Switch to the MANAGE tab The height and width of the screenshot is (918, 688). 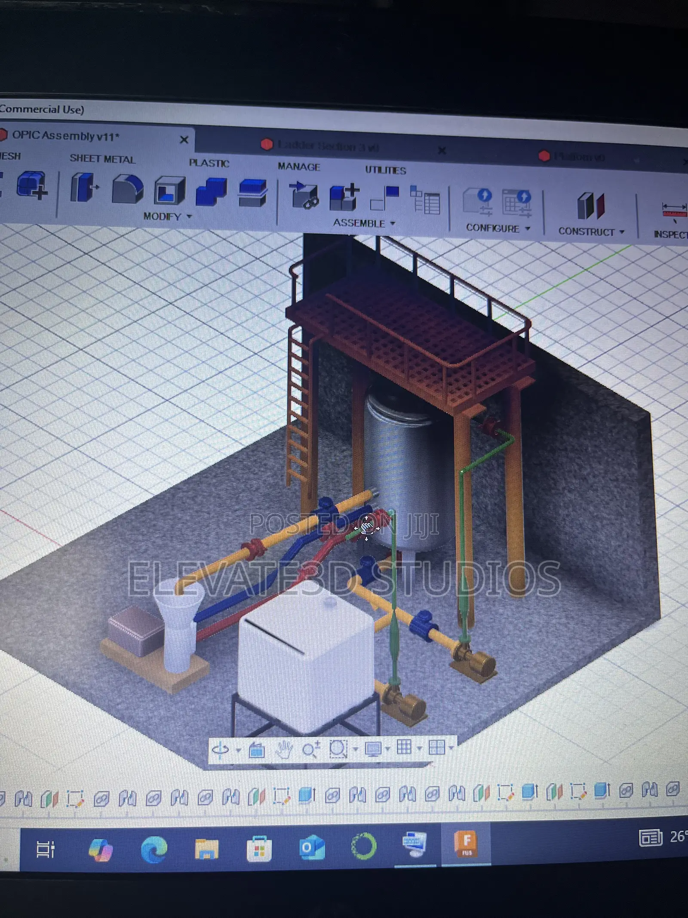(x=299, y=166)
